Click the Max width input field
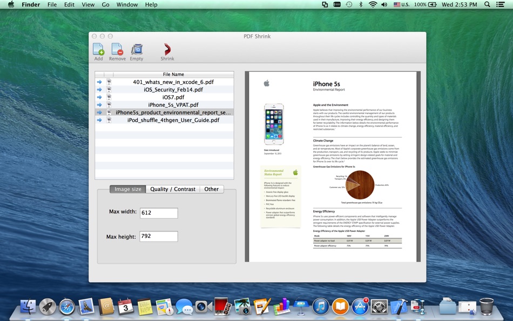The width and height of the screenshot is (513, 321). (159, 213)
